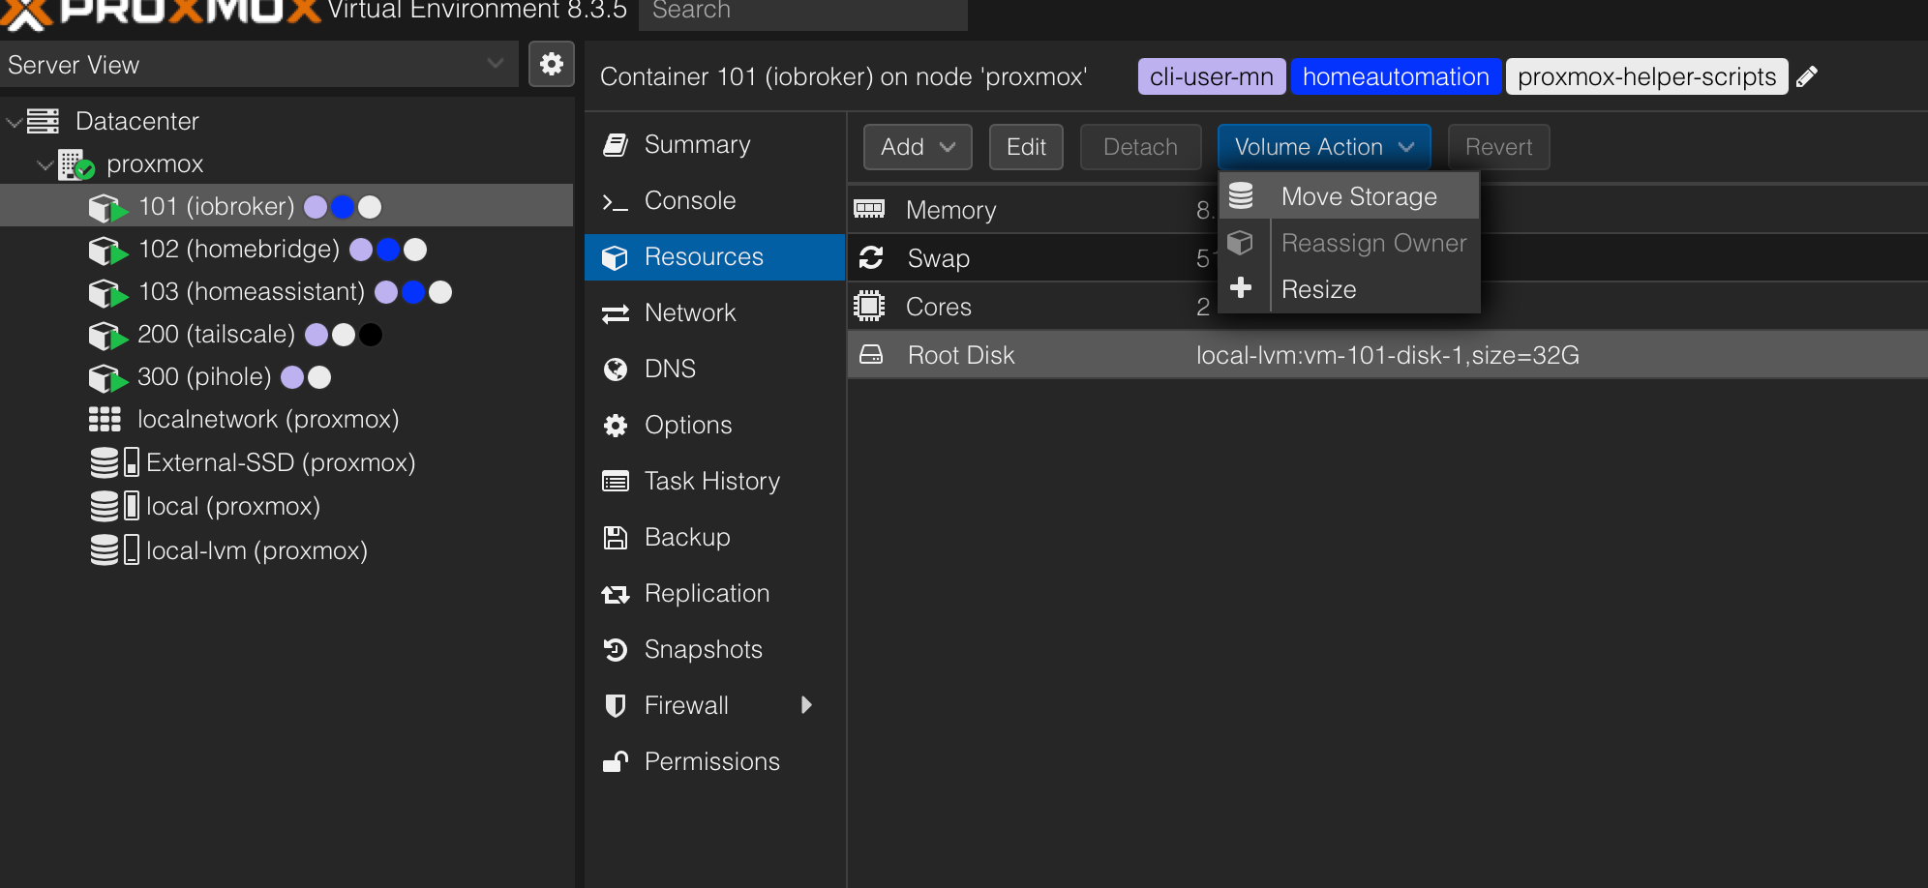Collapse the Datacenter tree node
Viewport: 1928px width, 888px height.
pos(15,122)
